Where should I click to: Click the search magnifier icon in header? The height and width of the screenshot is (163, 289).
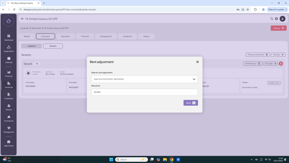coord(272,19)
